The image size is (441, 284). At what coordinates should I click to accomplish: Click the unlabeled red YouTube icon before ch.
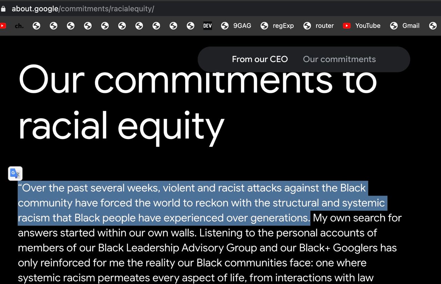[x=3, y=25]
